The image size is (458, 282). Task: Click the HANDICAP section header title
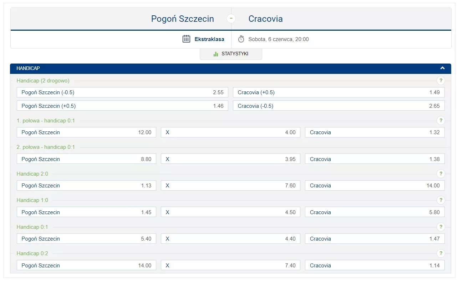[28, 68]
